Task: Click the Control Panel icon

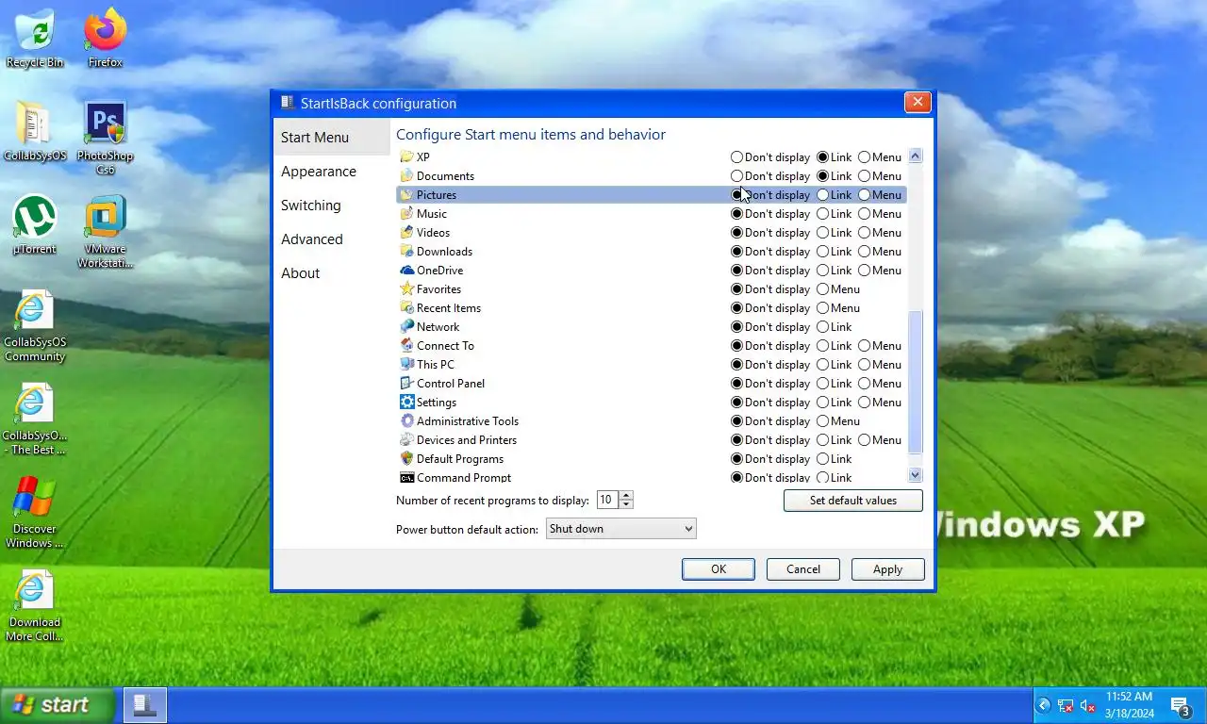Action: pos(406,384)
